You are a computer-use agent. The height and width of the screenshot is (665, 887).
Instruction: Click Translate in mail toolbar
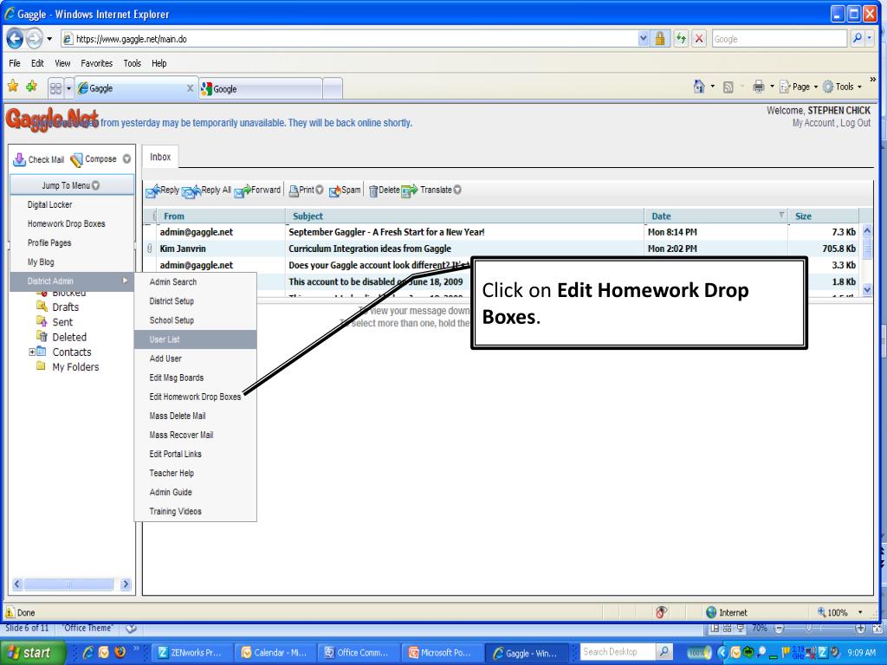[x=431, y=190]
